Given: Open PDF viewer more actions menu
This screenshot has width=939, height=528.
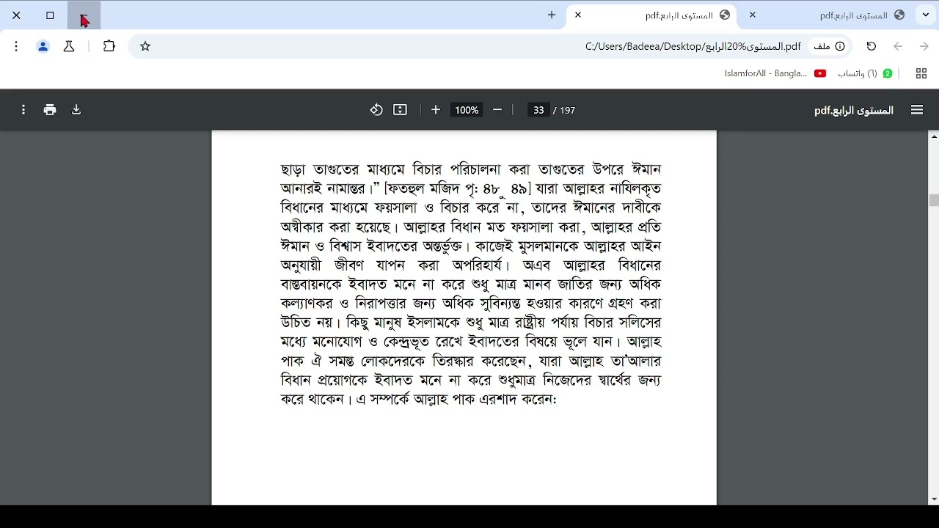Looking at the screenshot, I should 23,110.
